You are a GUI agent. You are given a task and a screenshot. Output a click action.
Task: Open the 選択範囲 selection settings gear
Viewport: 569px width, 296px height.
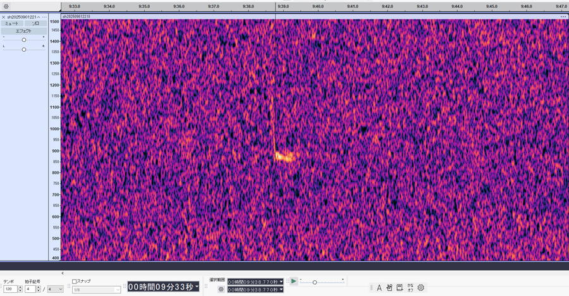221,289
